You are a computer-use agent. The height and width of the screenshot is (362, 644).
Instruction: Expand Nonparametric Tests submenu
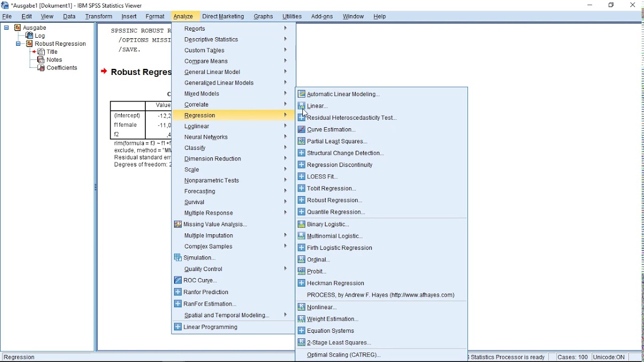click(x=234, y=180)
